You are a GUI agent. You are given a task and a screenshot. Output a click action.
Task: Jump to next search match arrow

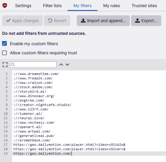click(67, 65)
